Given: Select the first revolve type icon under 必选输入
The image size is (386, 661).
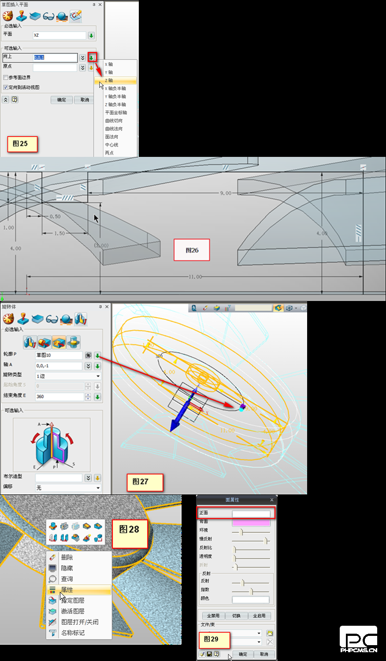Looking at the screenshot, I should [30, 342].
